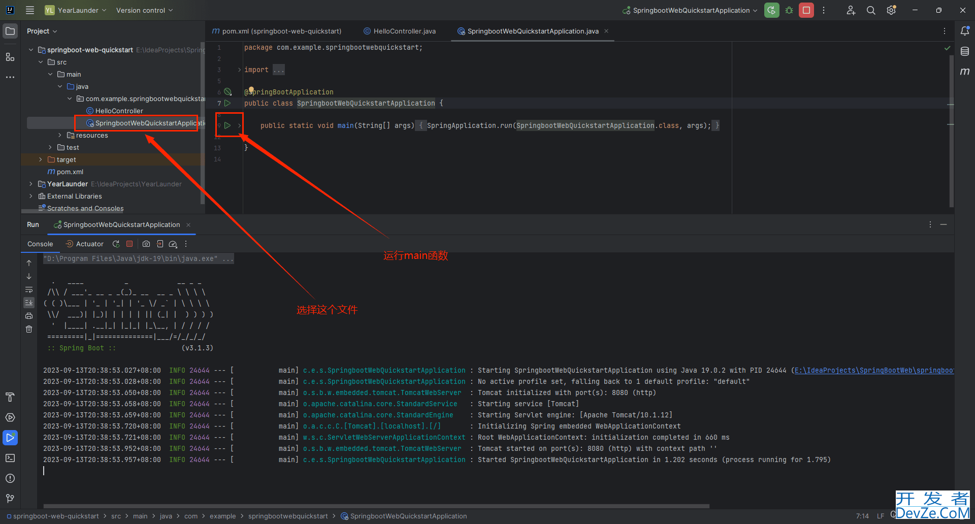The height and width of the screenshot is (524, 975).
Task: Click the console Stop icon
Action: pyautogui.click(x=129, y=244)
